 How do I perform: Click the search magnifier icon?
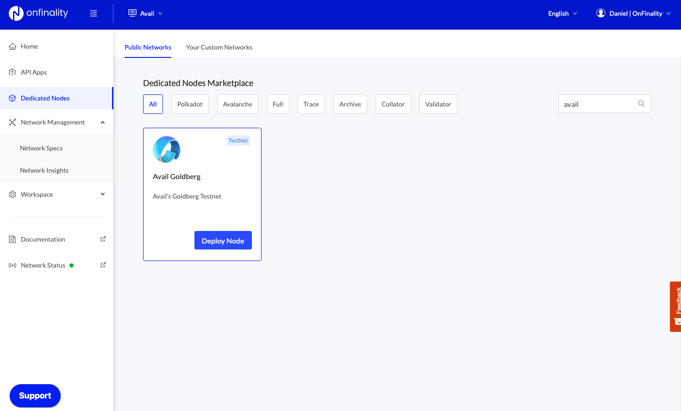point(641,104)
